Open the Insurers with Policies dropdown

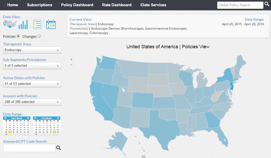[x=32, y=102]
